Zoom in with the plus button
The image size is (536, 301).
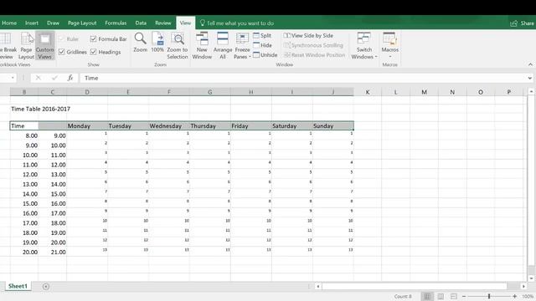point(514,296)
